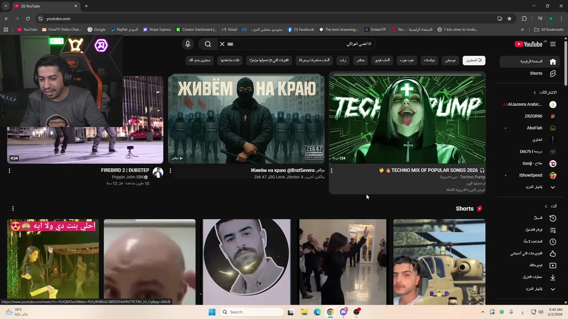The image size is (568, 319).
Task: Reload the page in Chrome
Action: [28, 19]
